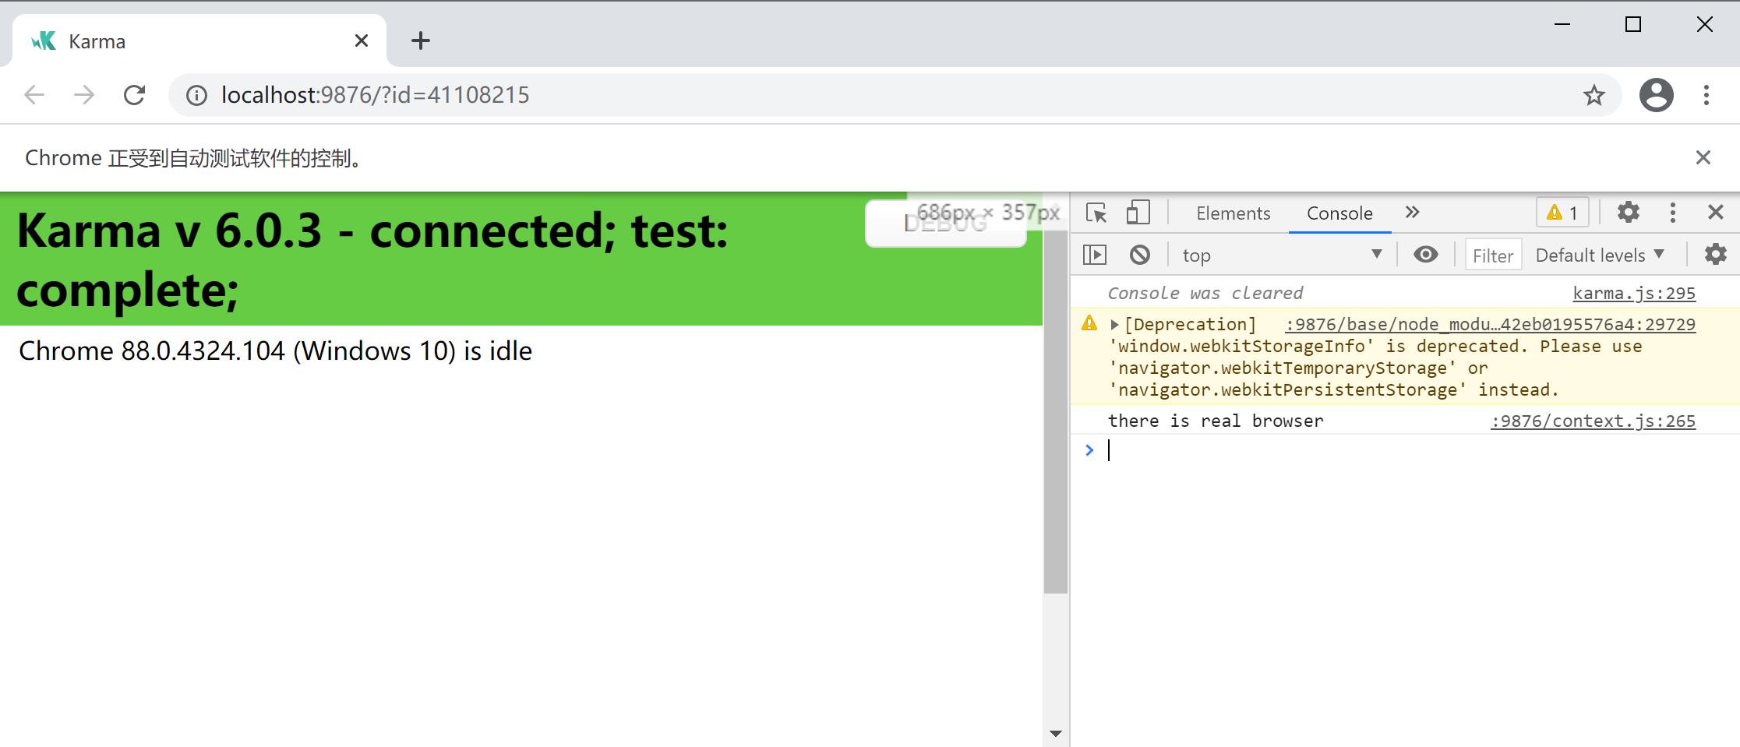Screen dimensions: 1740x747
Task: Switch to the Elements tab
Action: tap(1233, 213)
